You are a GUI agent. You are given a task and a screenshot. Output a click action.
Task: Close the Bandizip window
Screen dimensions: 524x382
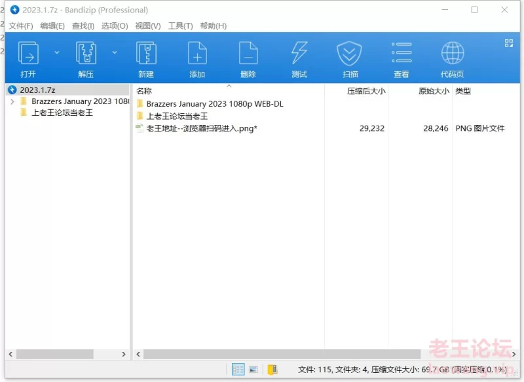coord(504,10)
